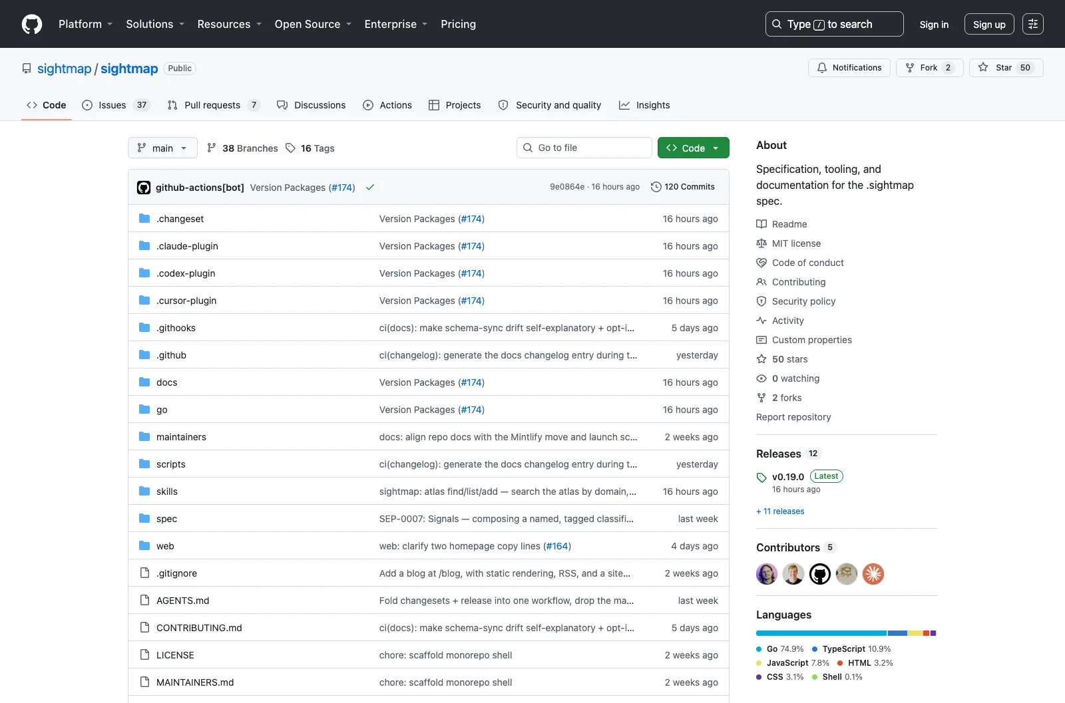Click the fork icon in Fork button

[910, 68]
